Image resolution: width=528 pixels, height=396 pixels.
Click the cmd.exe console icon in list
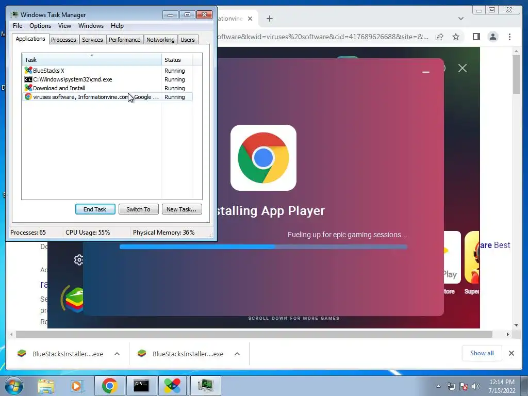click(x=28, y=79)
